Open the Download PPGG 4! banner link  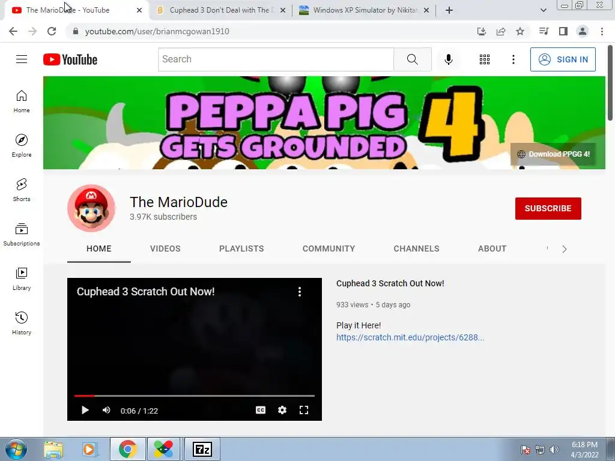click(x=553, y=154)
